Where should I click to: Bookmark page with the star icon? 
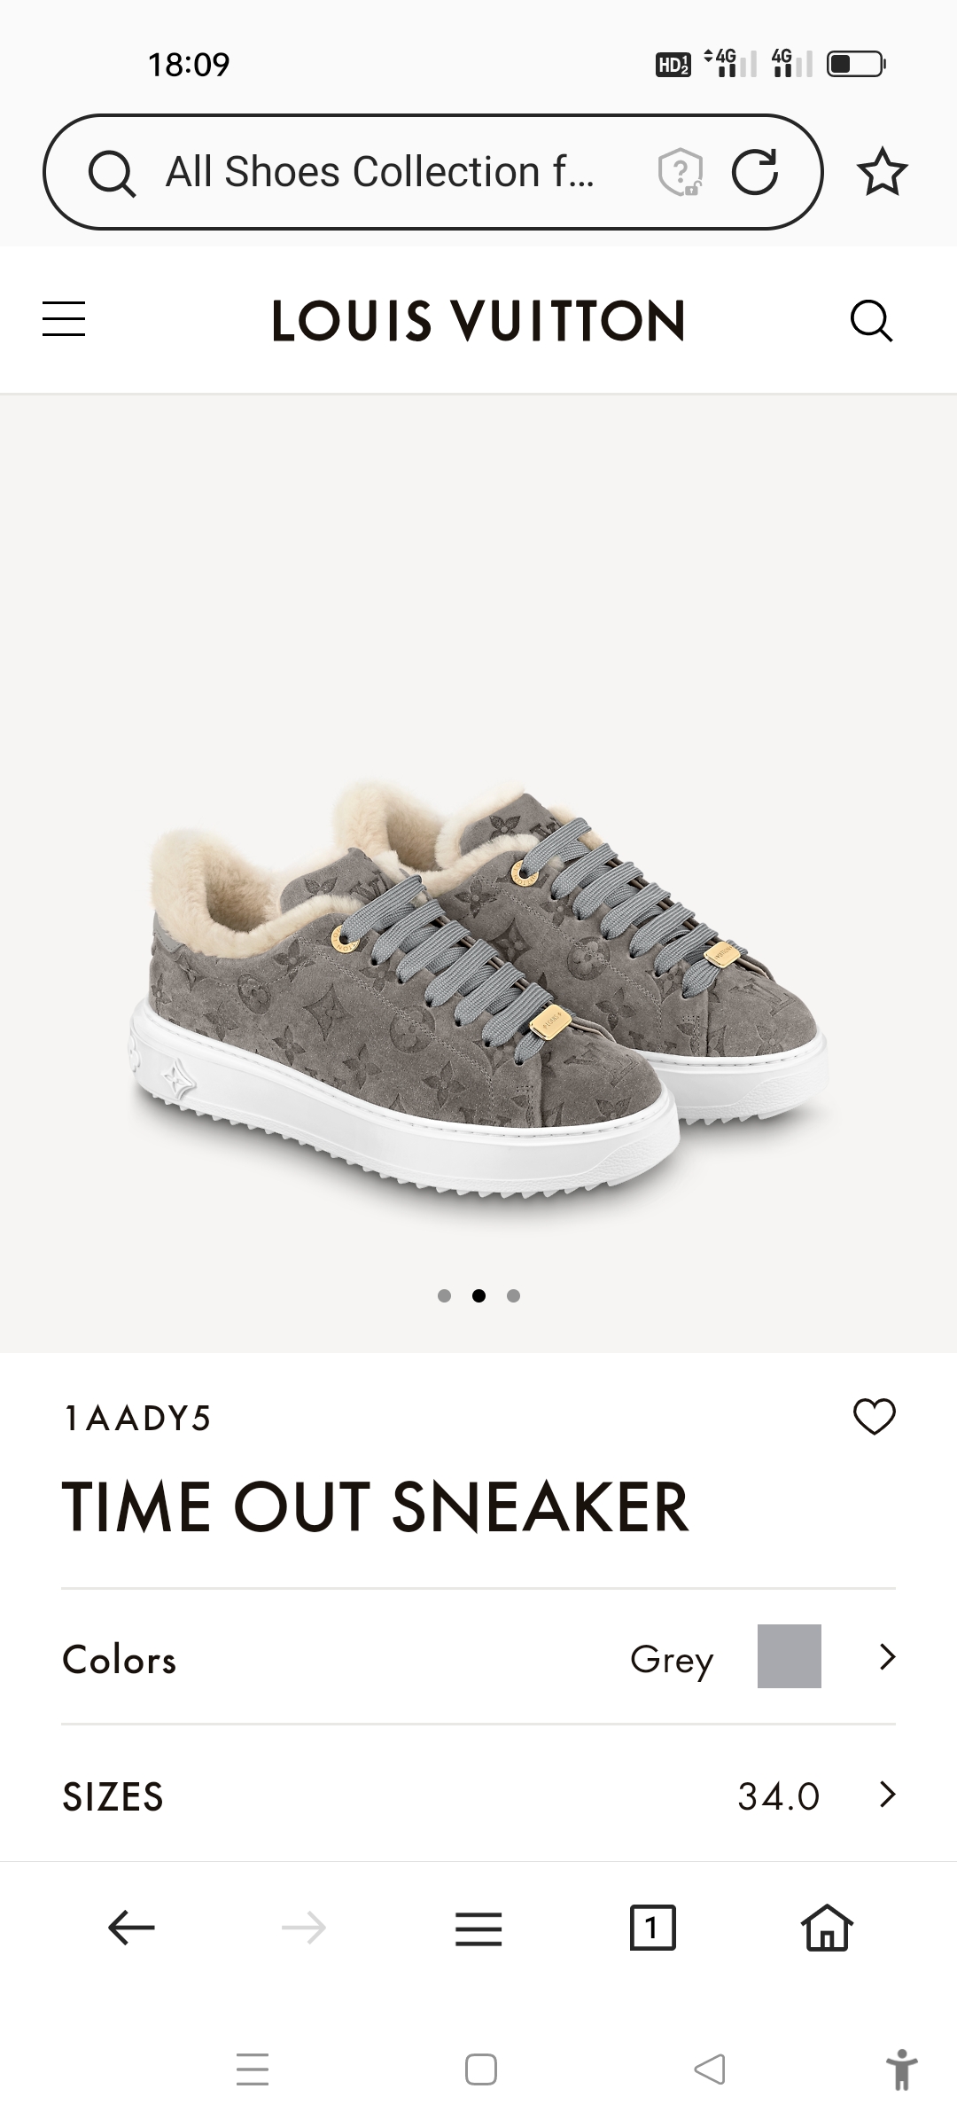click(883, 171)
